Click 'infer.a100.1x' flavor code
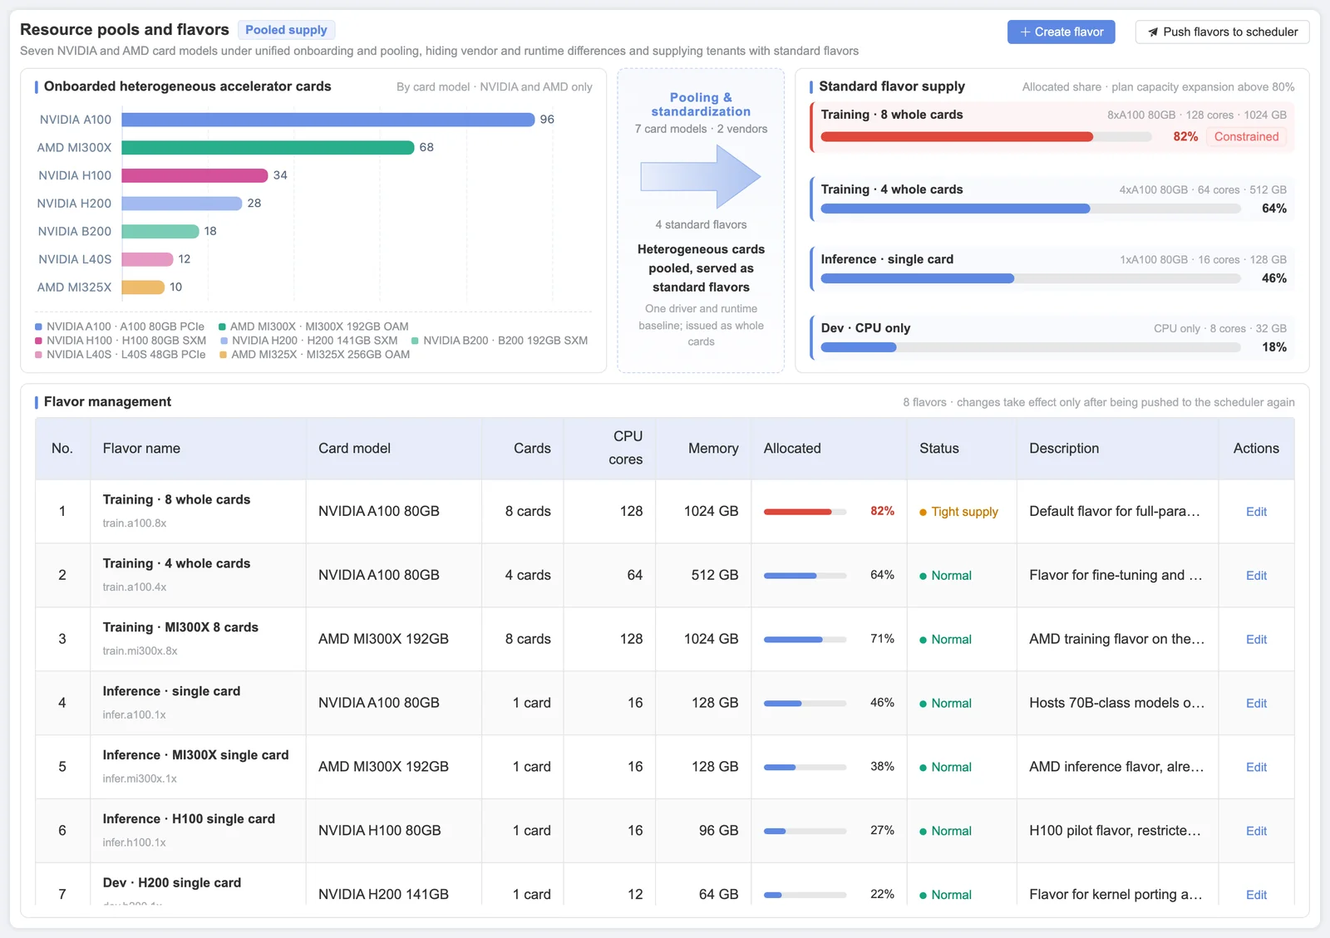 click(x=134, y=715)
